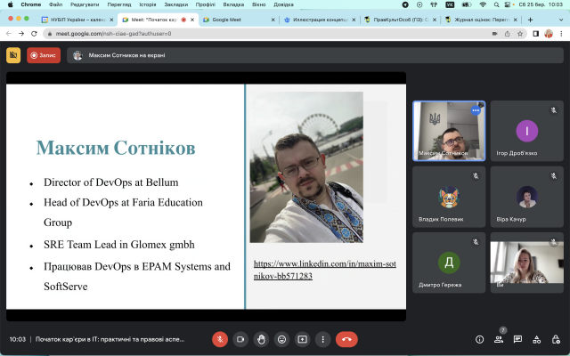Screen dimensions: 570x356
Task: Open meeting details info icon
Action: [479, 339]
